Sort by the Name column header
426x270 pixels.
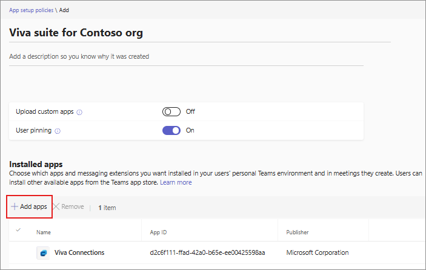click(44, 232)
